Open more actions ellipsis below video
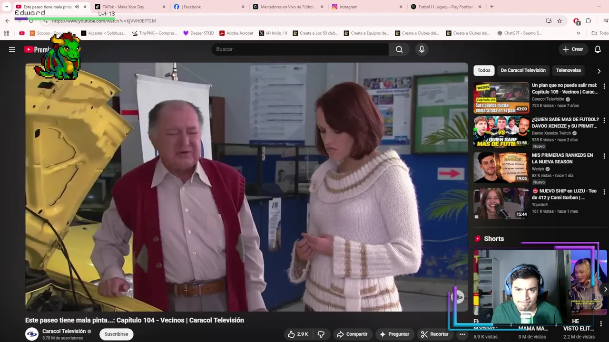 462,334
